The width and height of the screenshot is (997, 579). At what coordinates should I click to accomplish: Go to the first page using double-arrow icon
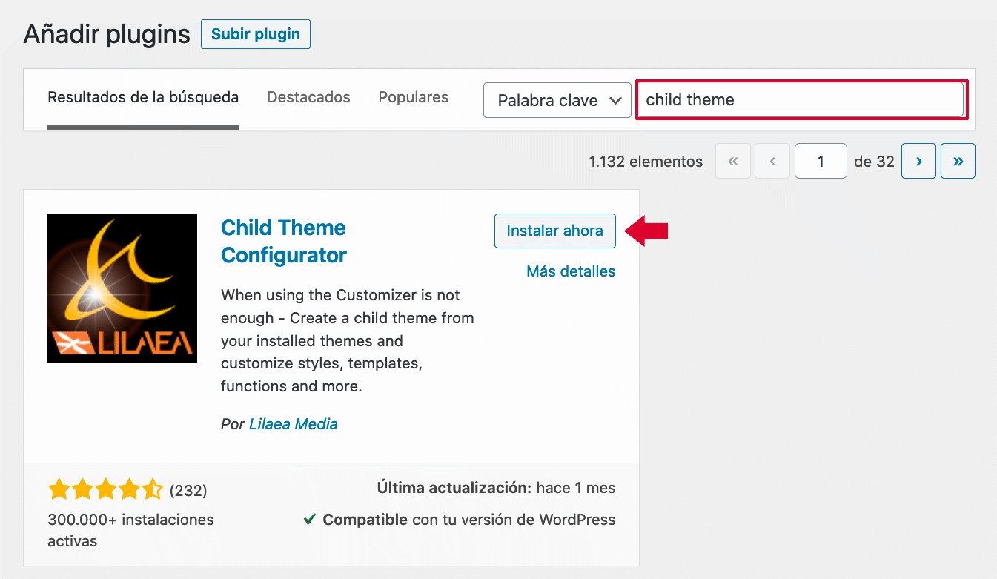(732, 161)
